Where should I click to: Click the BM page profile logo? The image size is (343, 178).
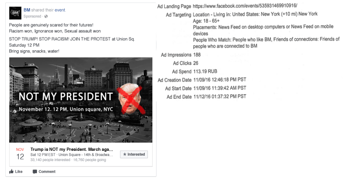point(15,11)
